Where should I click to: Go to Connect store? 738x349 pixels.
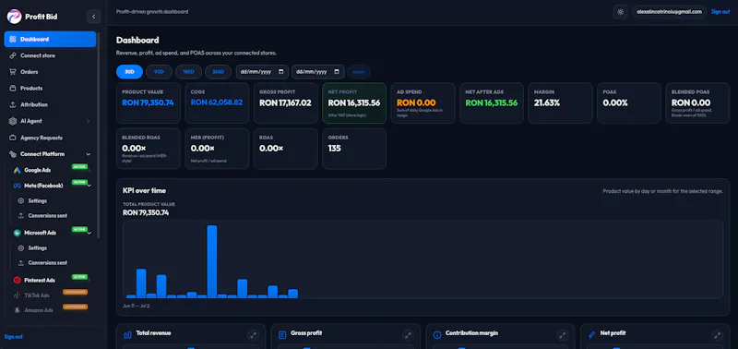50,55
